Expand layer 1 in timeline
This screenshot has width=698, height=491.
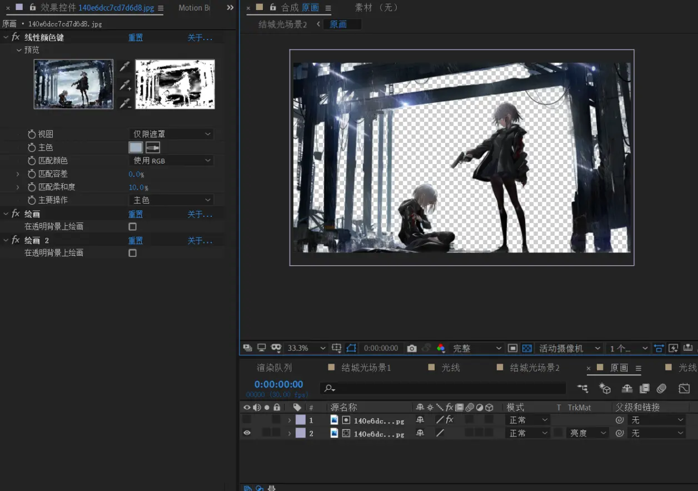[290, 420]
